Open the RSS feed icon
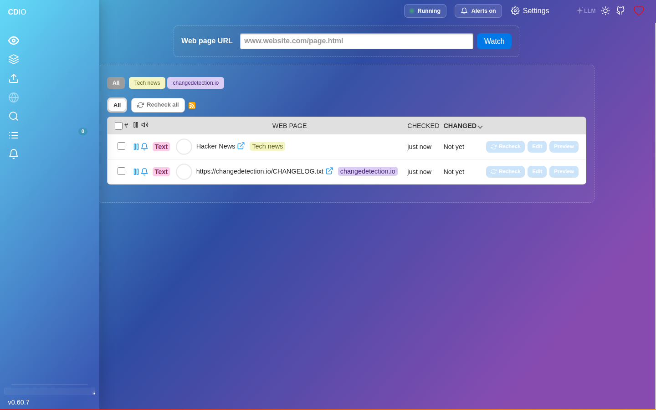 [x=192, y=105]
